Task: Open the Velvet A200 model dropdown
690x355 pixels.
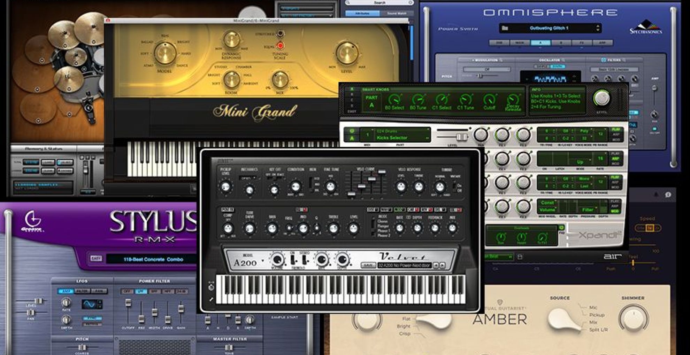Action: point(262,261)
